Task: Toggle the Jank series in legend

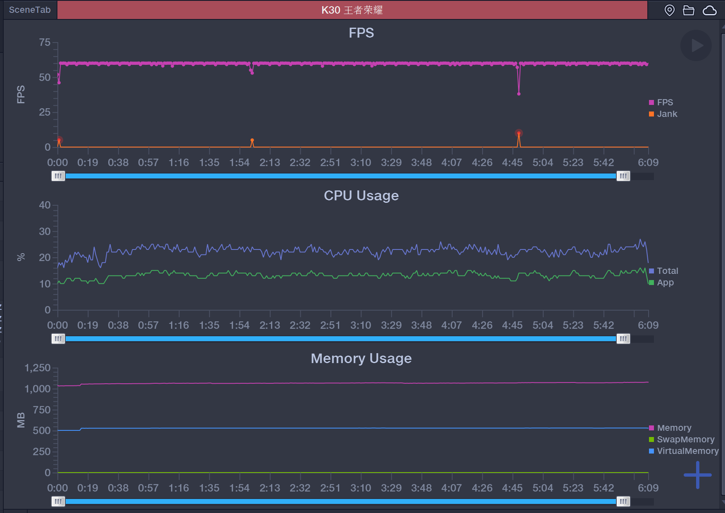Action: point(663,114)
